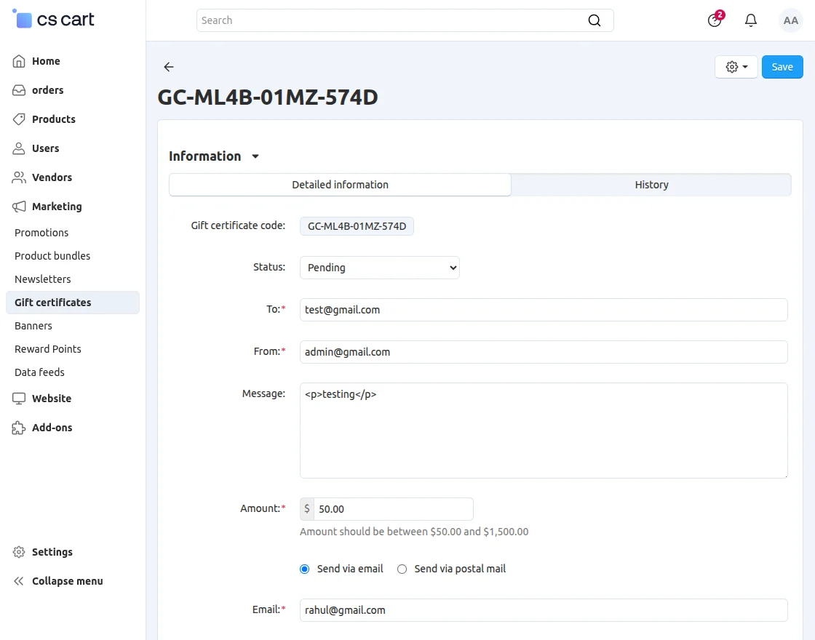Viewport: 815px width, 640px height.
Task: Click the page title GC-ML4B-01MZ-574D
Action: tap(268, 97)
